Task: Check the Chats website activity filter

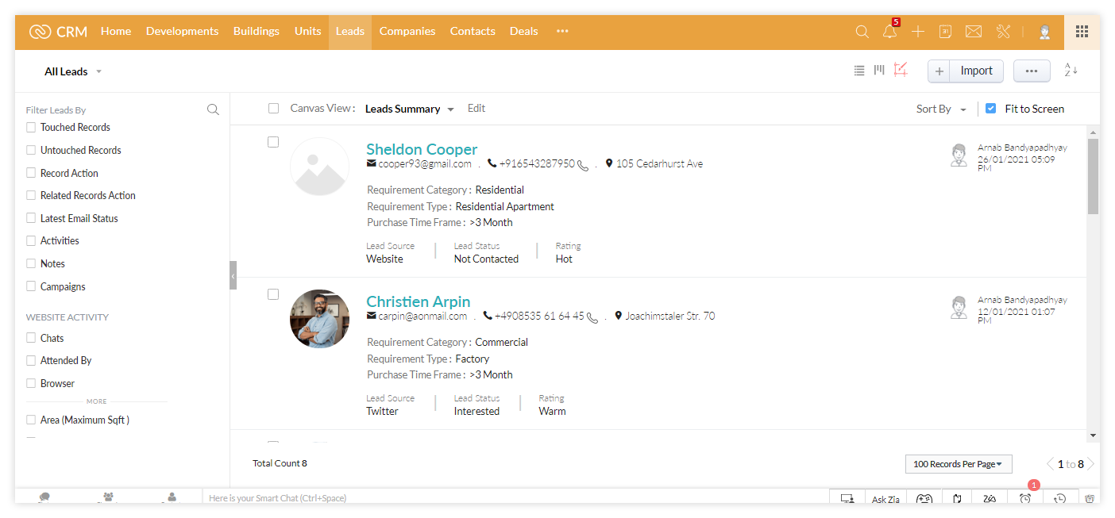Action: [x=31, y=338]
